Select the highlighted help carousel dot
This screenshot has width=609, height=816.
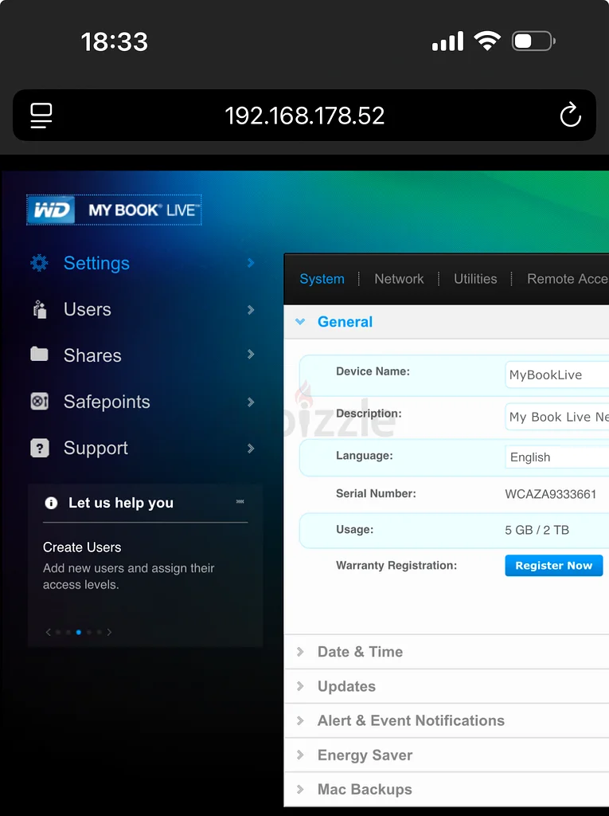coord(79,632)
